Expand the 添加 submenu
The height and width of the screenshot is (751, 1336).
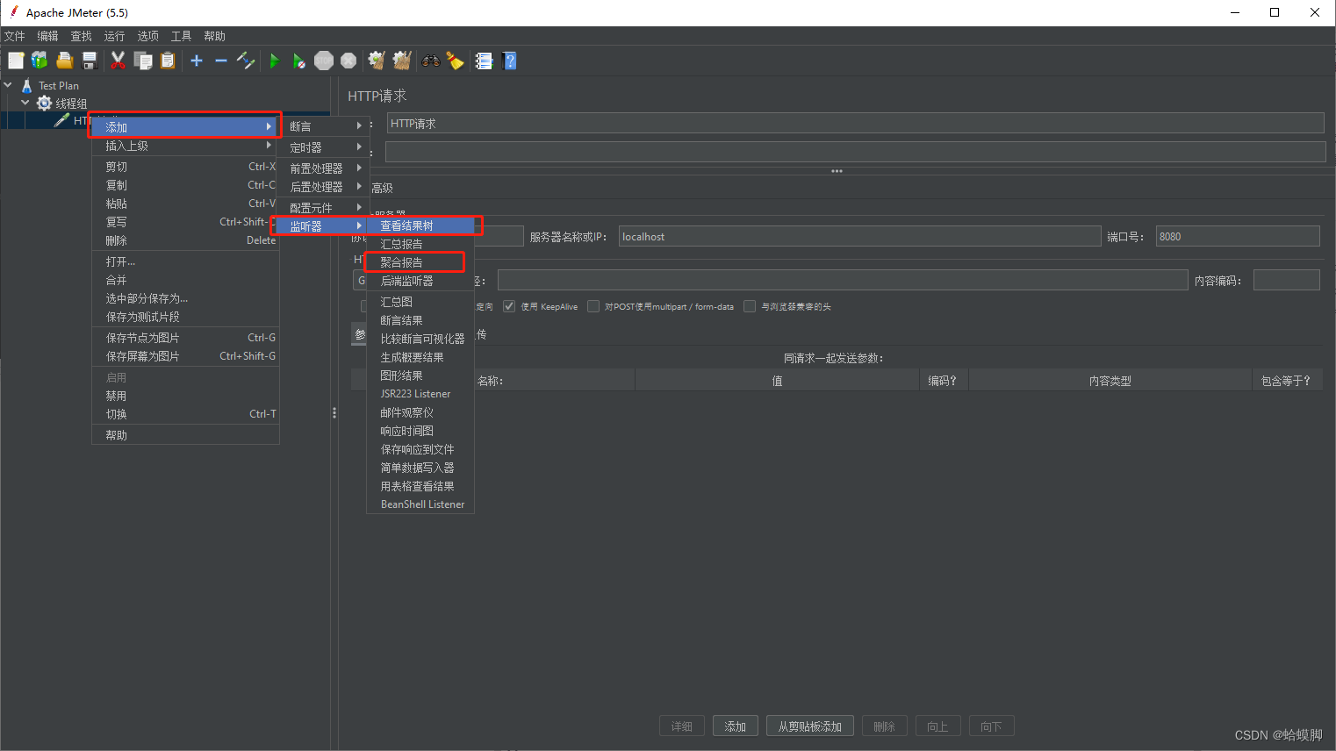point(184,127)
